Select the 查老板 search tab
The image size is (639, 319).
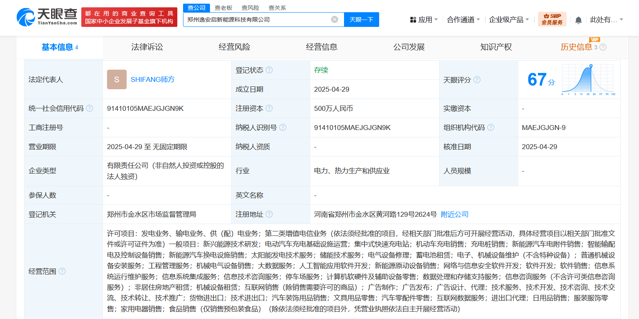click(223, 8)
